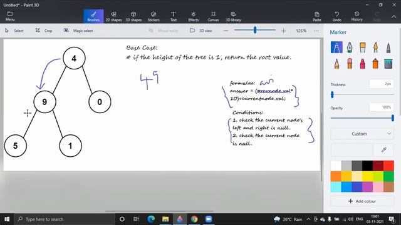Click the zoom slider handle
Screen dimensions: 401x225
(255, 30)
